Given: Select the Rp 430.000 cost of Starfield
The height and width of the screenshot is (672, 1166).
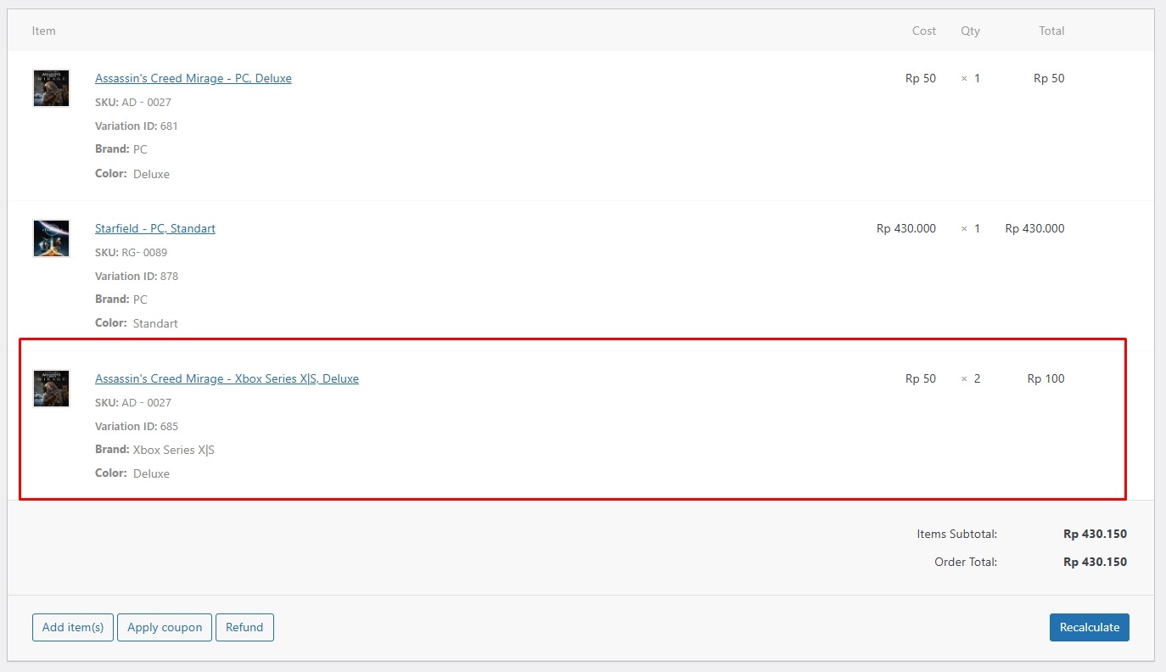Looking at the screenshot, I should (x=906, y=228).
